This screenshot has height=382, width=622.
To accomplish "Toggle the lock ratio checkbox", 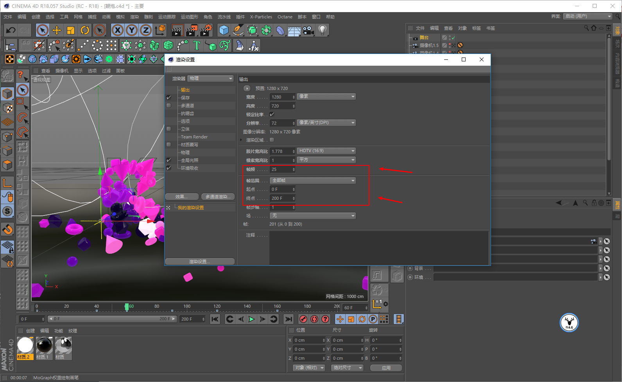I will (272, 114).
